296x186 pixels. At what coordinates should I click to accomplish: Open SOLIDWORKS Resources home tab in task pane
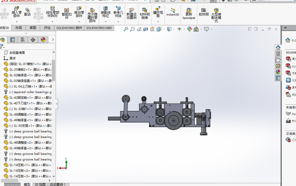coord(278,47)
